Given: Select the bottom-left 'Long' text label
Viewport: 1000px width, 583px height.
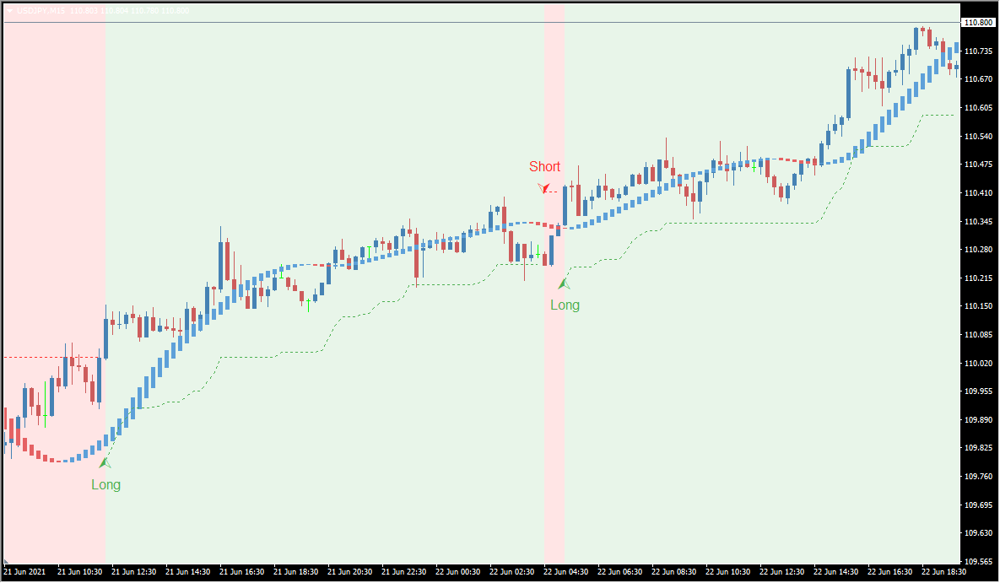Looking at the screenshot, I should (105, 485).
